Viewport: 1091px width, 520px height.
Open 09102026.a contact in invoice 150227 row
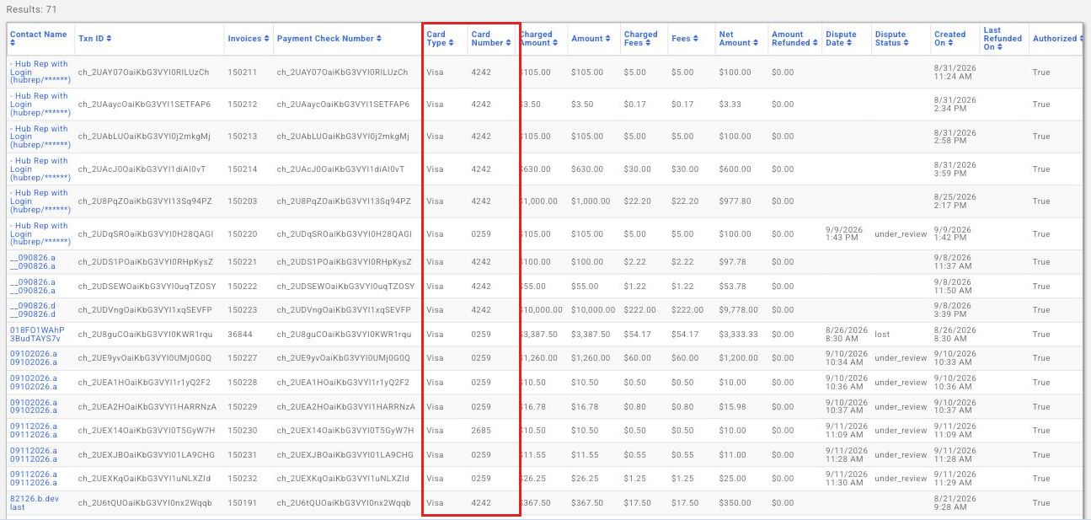pos(34,358)
